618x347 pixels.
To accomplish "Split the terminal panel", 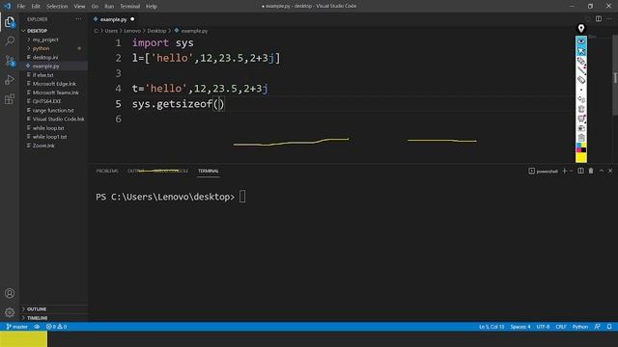I will (580, 171).
